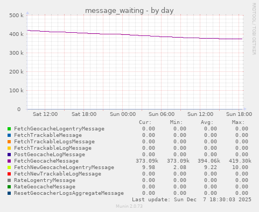Viewport: 259px width, 212px height.
Task: Click the Sat 12:00 x-axis label
Action: point(45,114)
